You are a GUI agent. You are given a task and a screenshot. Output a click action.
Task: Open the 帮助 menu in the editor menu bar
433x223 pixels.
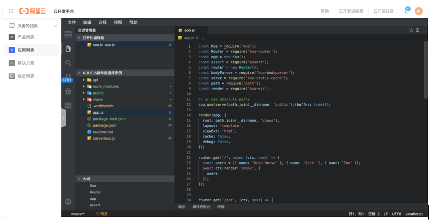pos(133,22)
